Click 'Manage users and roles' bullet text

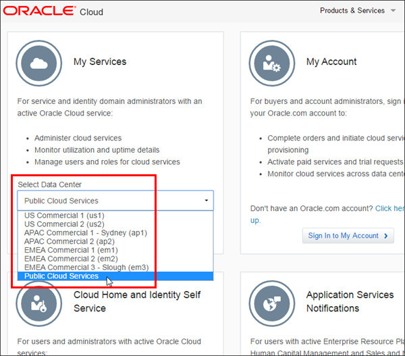pos(107,162)
